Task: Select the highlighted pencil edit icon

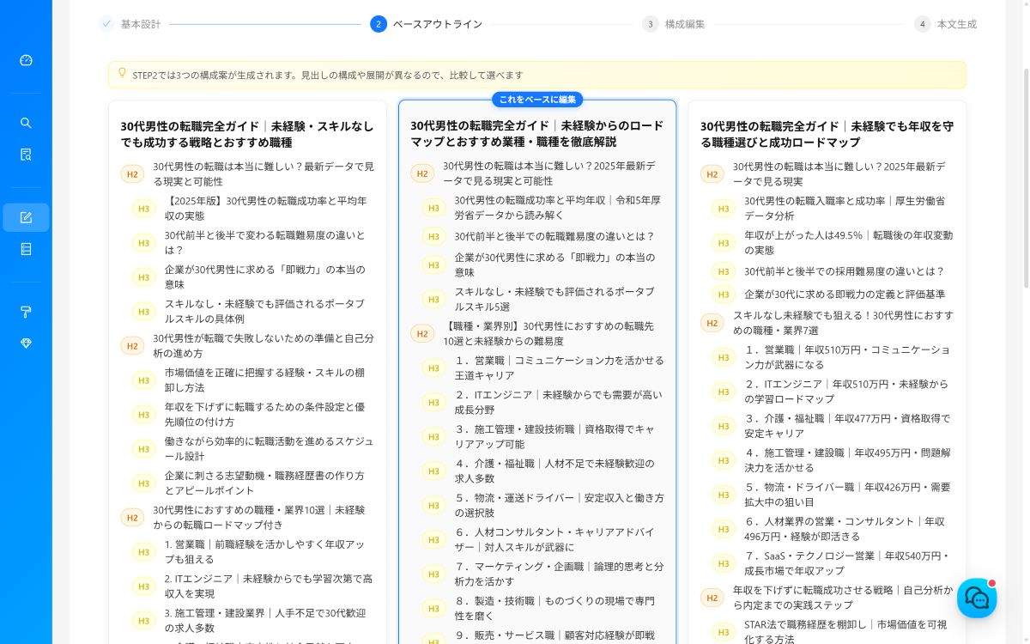Action: 26,217
